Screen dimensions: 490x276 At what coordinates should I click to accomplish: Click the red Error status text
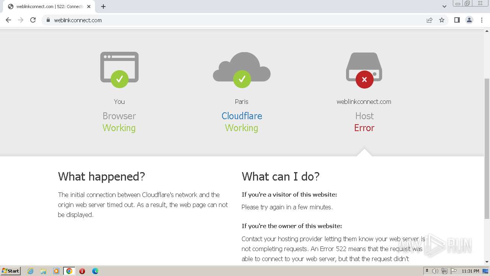click(x=364, y=128)
